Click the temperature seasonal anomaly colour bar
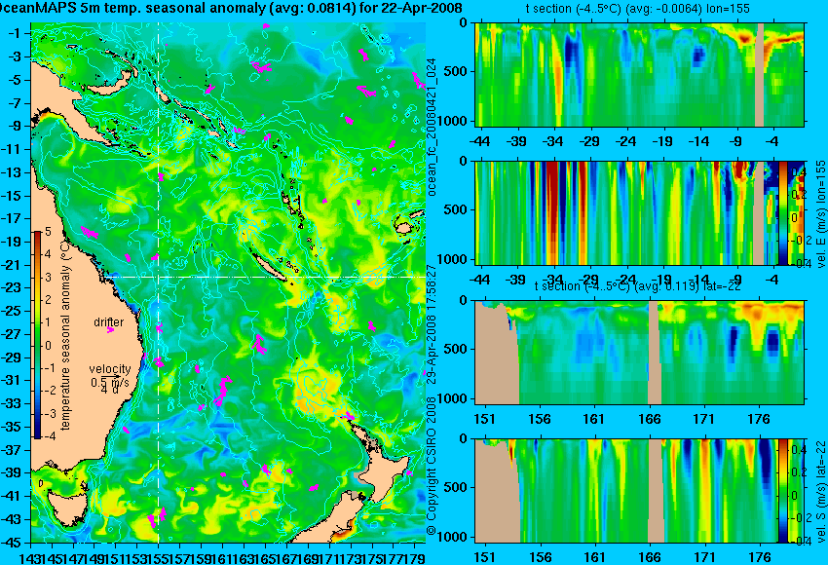The width and height of the screenshot is (828, 565). (x=38, y=335)
